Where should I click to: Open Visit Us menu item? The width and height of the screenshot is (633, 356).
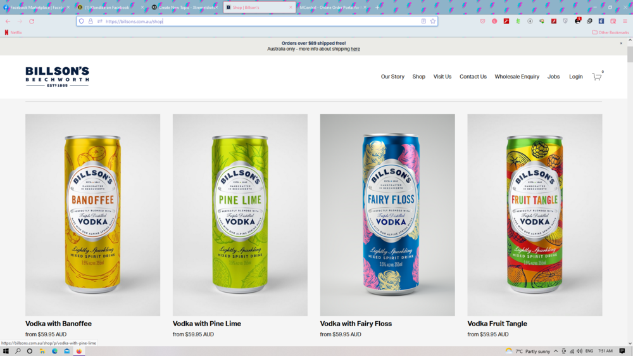442,77
